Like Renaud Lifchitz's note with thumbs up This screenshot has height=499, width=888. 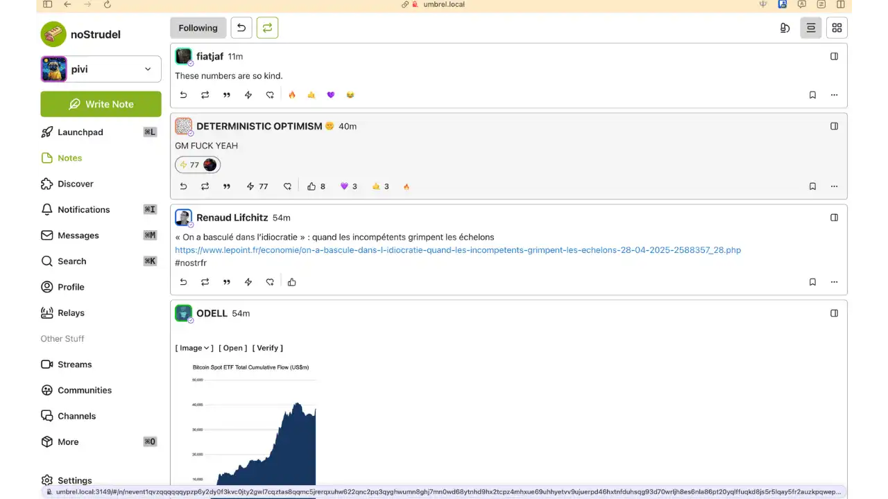tap(291, 282)
